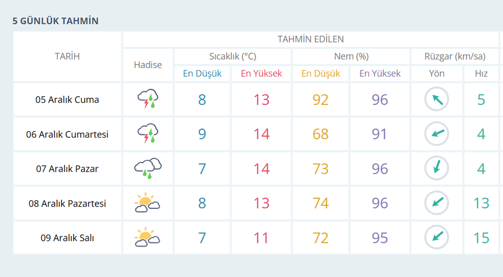
Task: Click the thunderstorm icon for 05 Aralık Cuma
Action: [x=148, y=99]
